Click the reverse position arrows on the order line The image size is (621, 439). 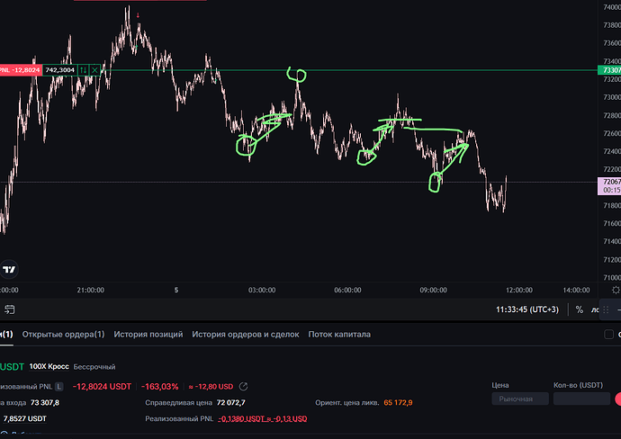(x=83, y=69)
